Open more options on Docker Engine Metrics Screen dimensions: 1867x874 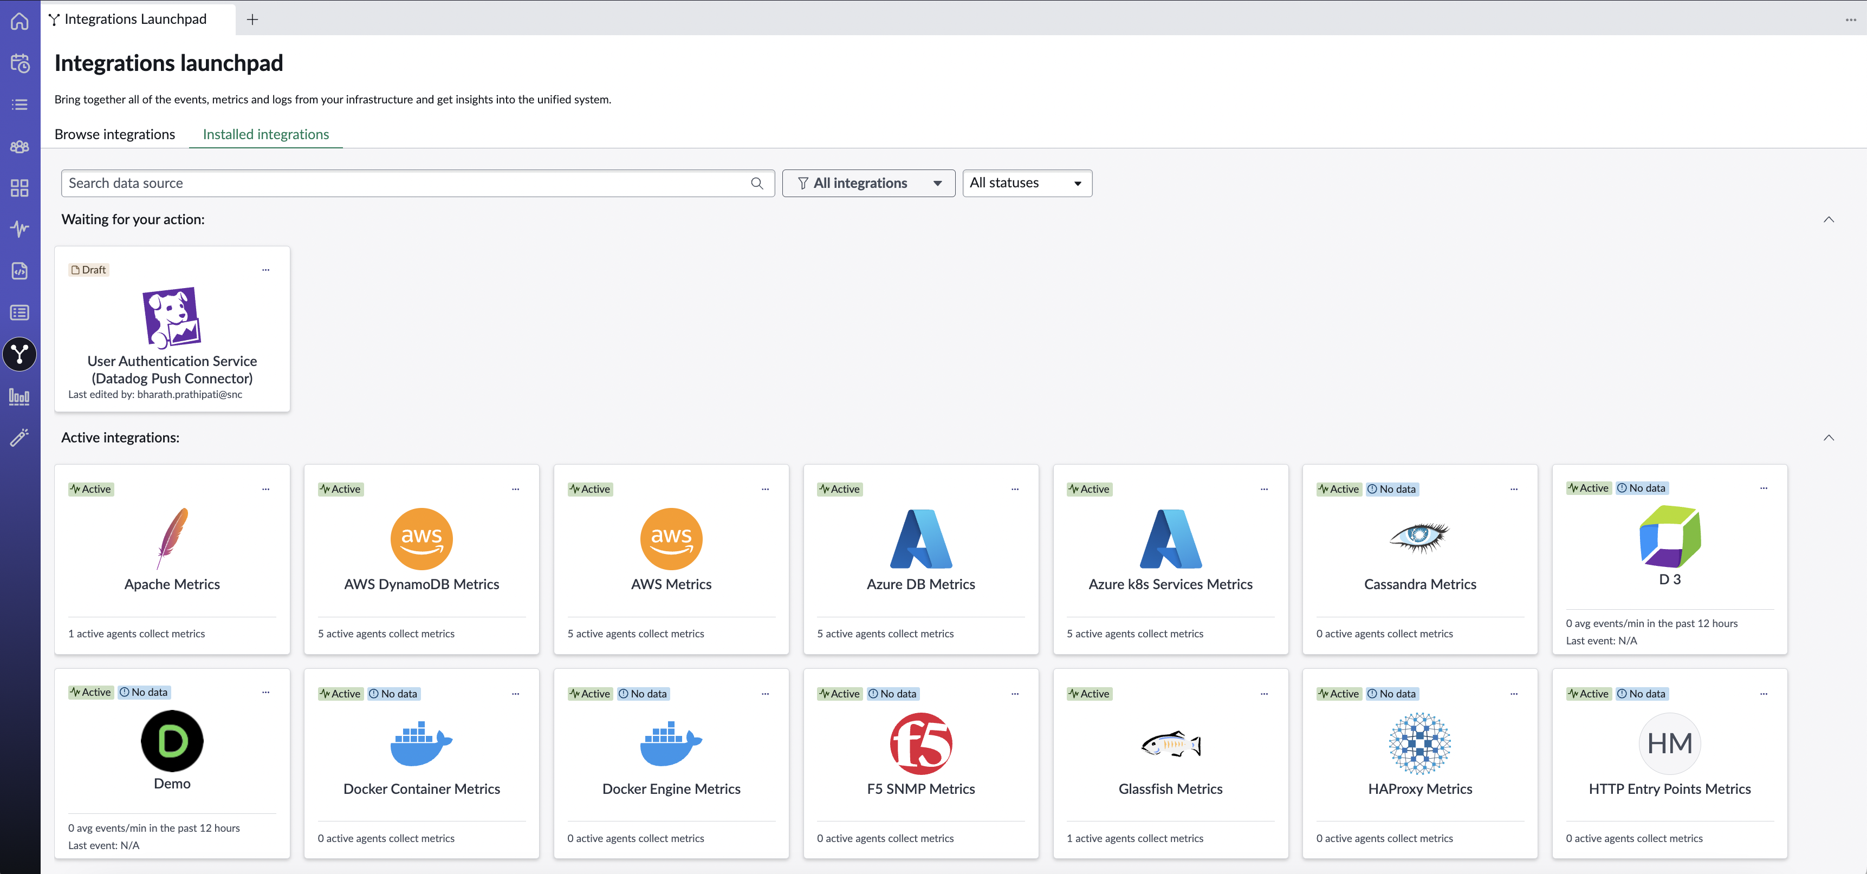tap(766, 694)
